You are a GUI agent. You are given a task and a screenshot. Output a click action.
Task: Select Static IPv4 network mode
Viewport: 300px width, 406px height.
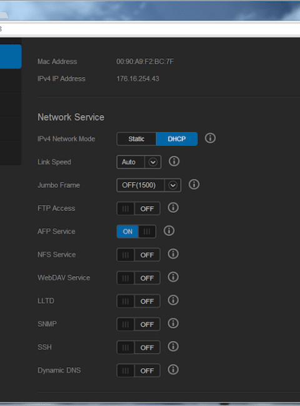[136, 139]
